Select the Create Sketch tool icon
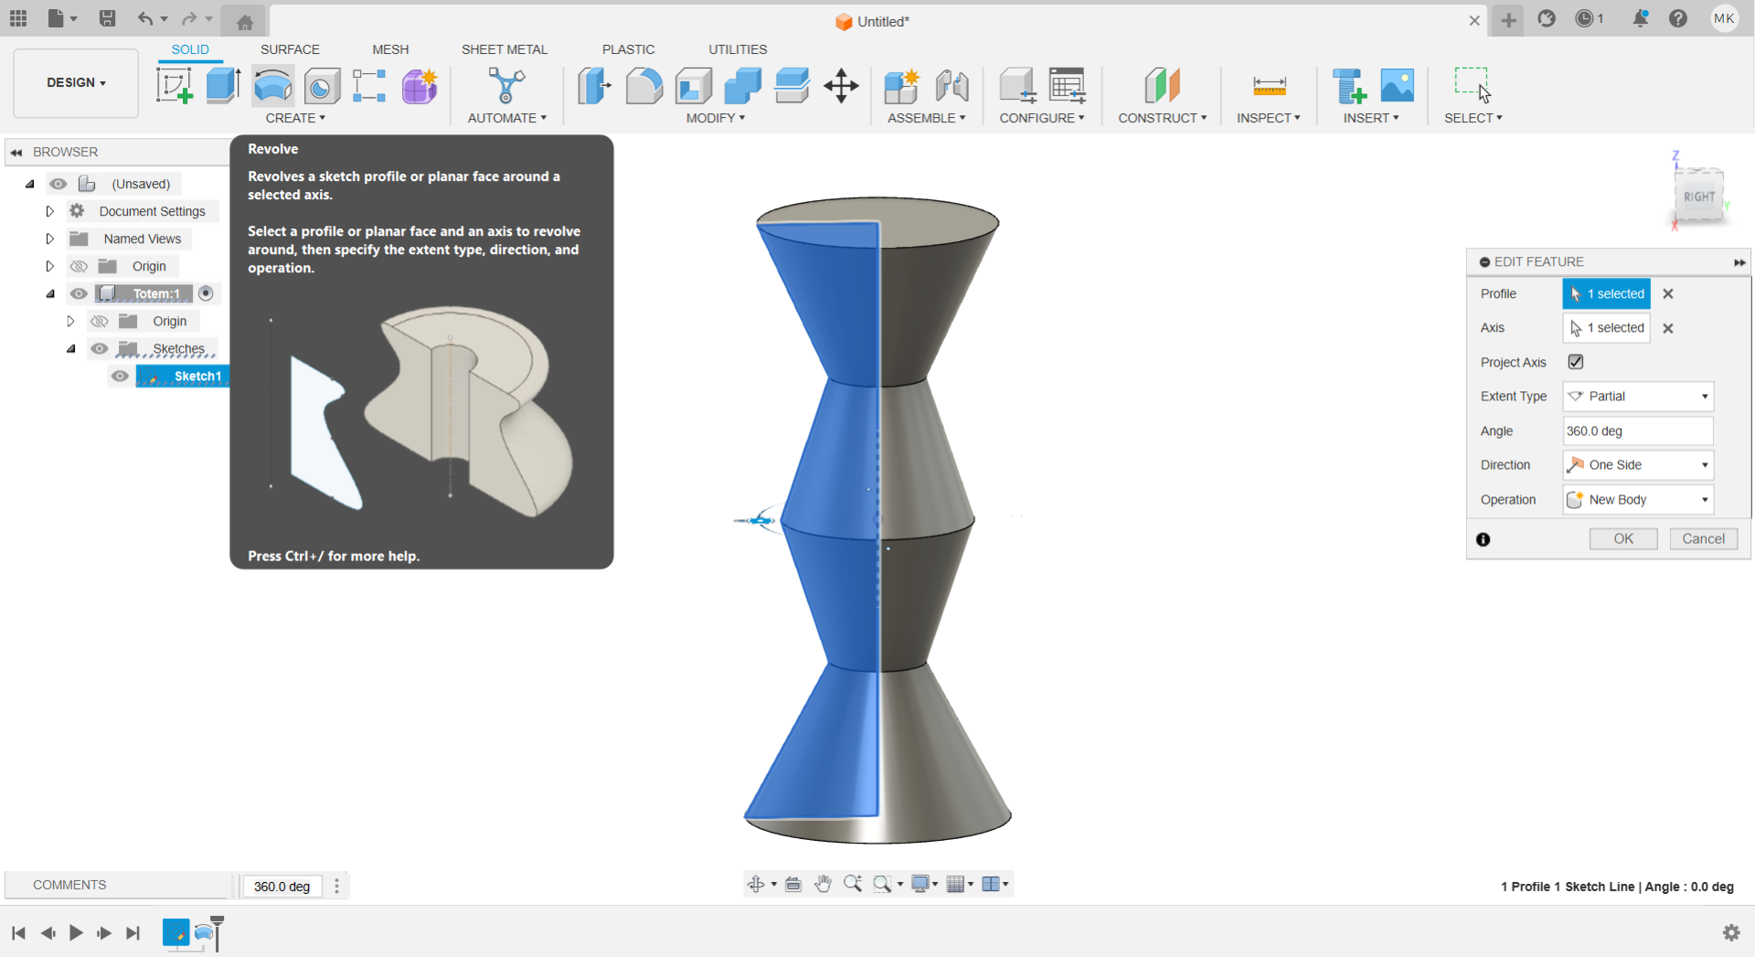The width and height of the screenshot is (1755, 957). click(x=174, y=86)
